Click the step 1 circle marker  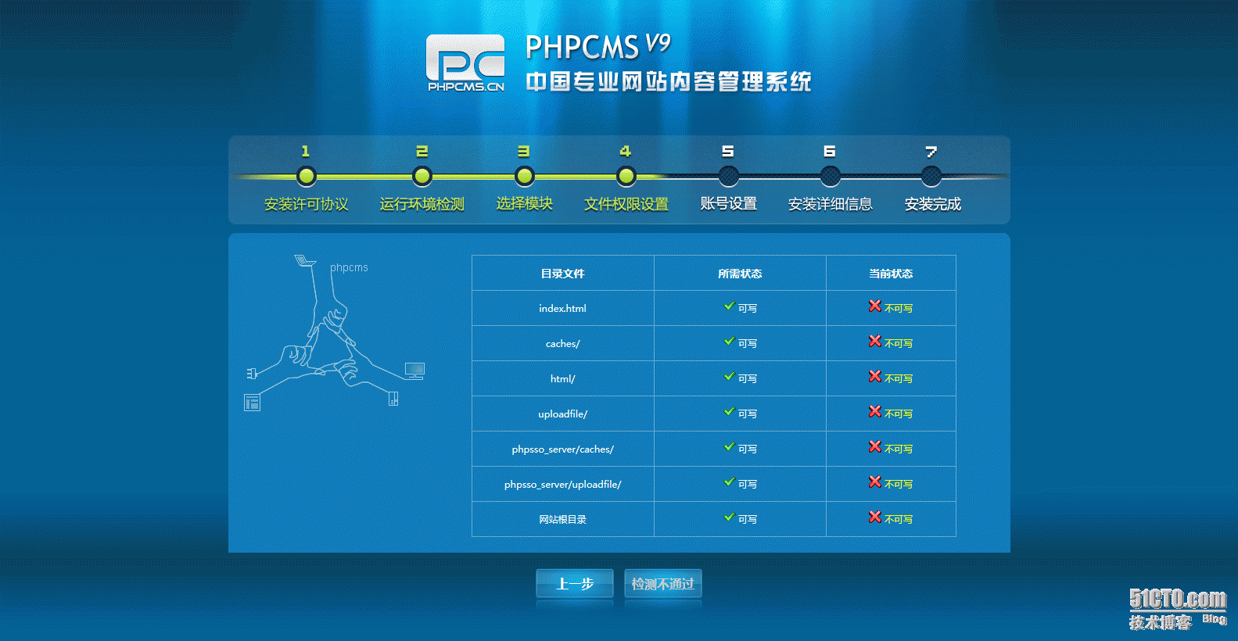(307, 176)
